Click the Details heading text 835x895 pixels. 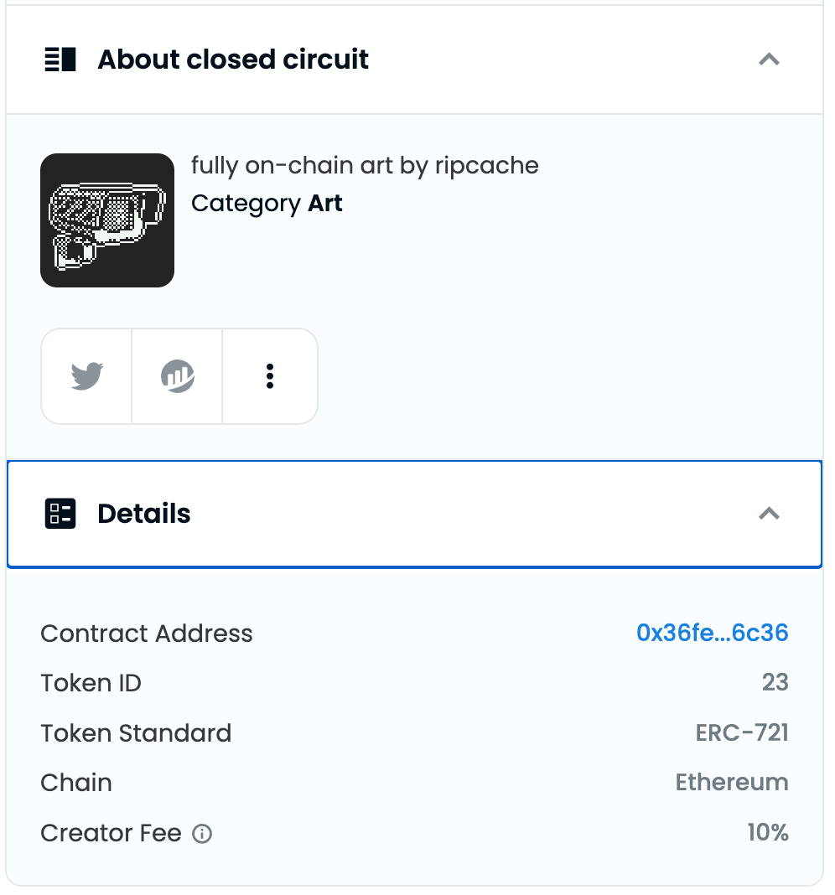click(x=144, y=514)
